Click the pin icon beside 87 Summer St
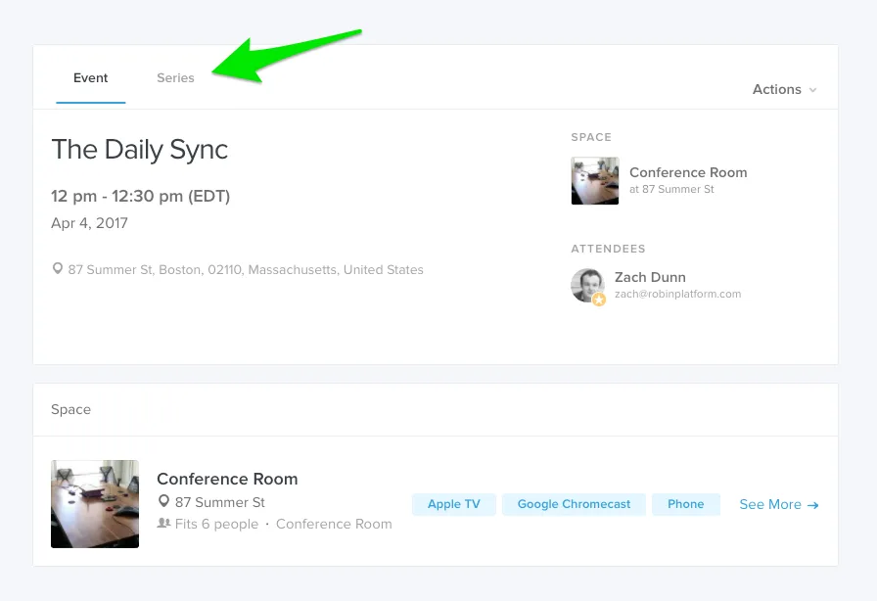 point(163,501)
